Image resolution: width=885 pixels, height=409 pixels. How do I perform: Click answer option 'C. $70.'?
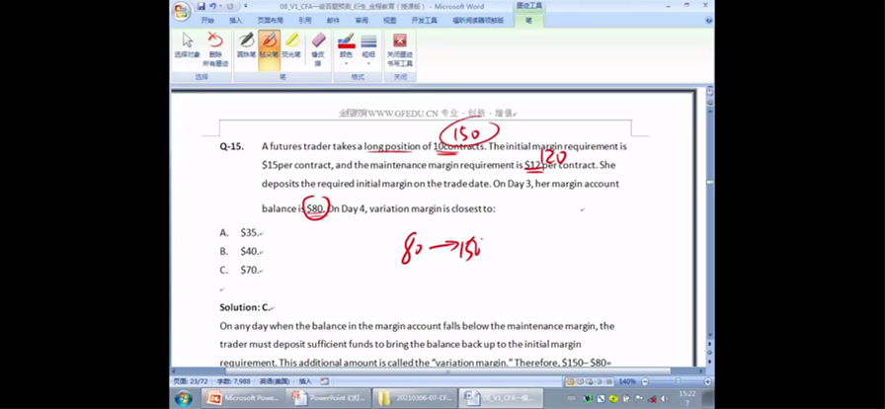click(241, 270)
